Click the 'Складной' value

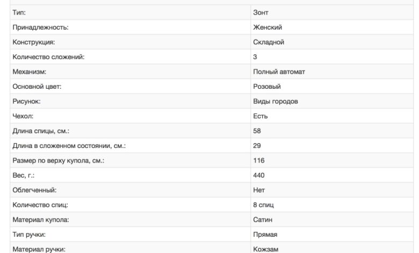pos(269,42)
